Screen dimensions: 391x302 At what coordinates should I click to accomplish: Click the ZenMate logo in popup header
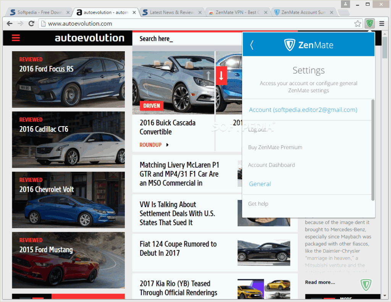click(x=309, y=45)
